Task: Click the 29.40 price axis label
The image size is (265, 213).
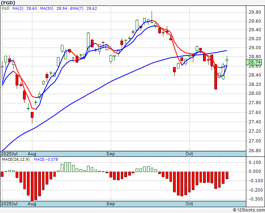Action: tap(255, 30)
